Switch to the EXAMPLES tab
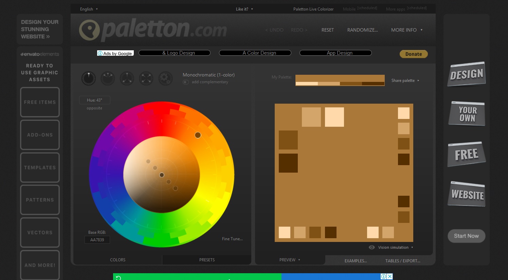This screenshot has width=508, height=280. (356, 261)
